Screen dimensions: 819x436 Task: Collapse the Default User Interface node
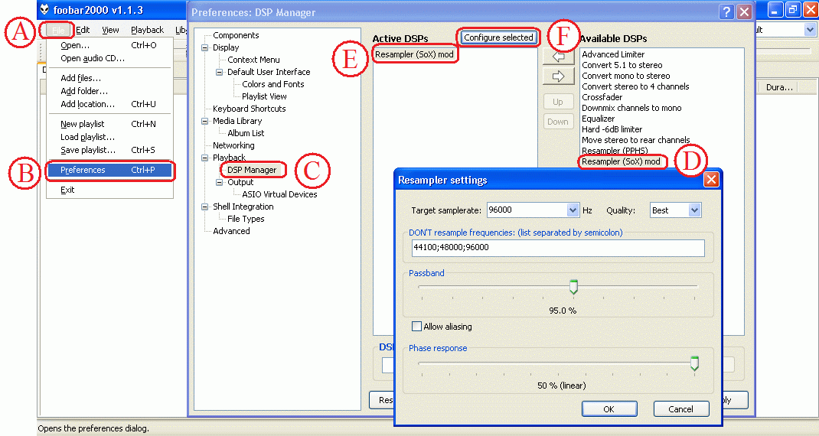click(x=220, y=72)
